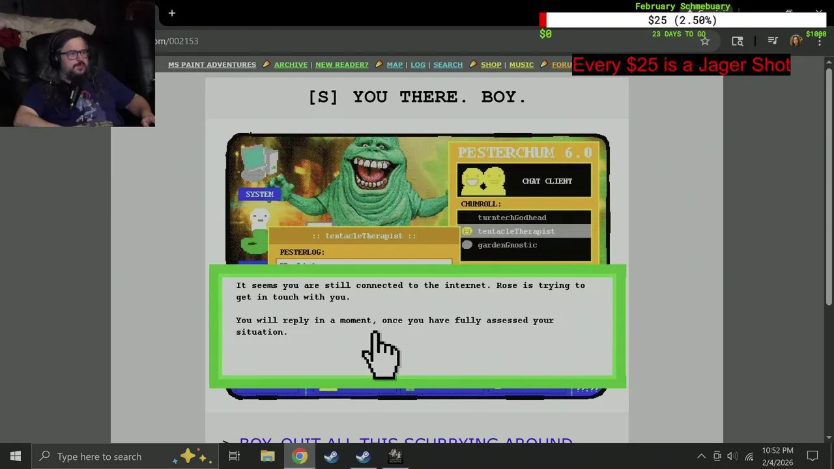The height and width of the screenshot is (469, 834).
Task: Open the media controls icon in Chrome toolbar
Action: tap(773, 41)
